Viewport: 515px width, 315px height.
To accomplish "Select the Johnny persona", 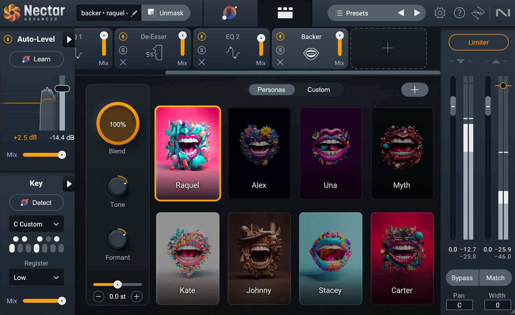I will [x=259, y=258].
